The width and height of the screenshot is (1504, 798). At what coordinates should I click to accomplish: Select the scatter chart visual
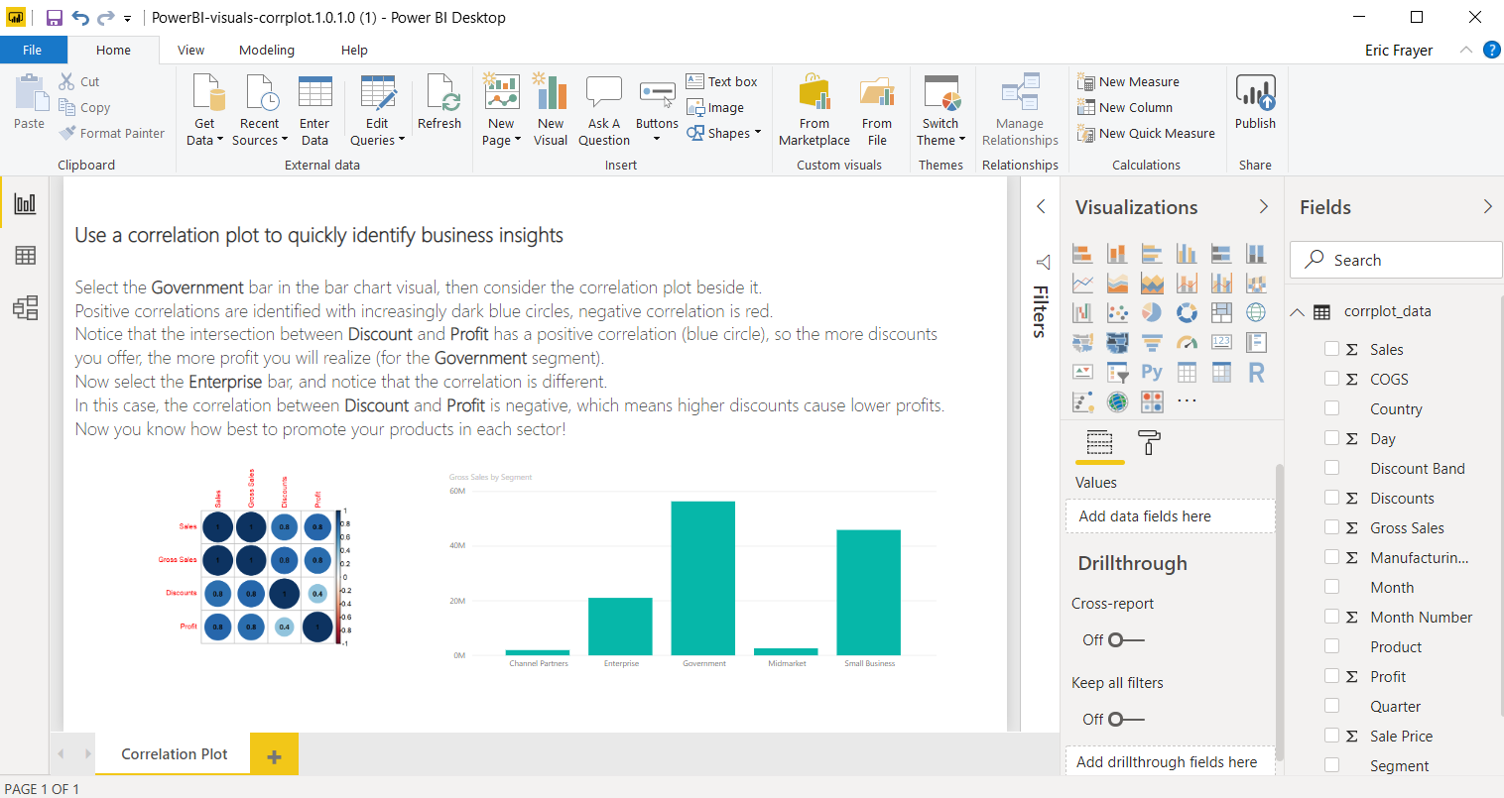coord(1117,313)
